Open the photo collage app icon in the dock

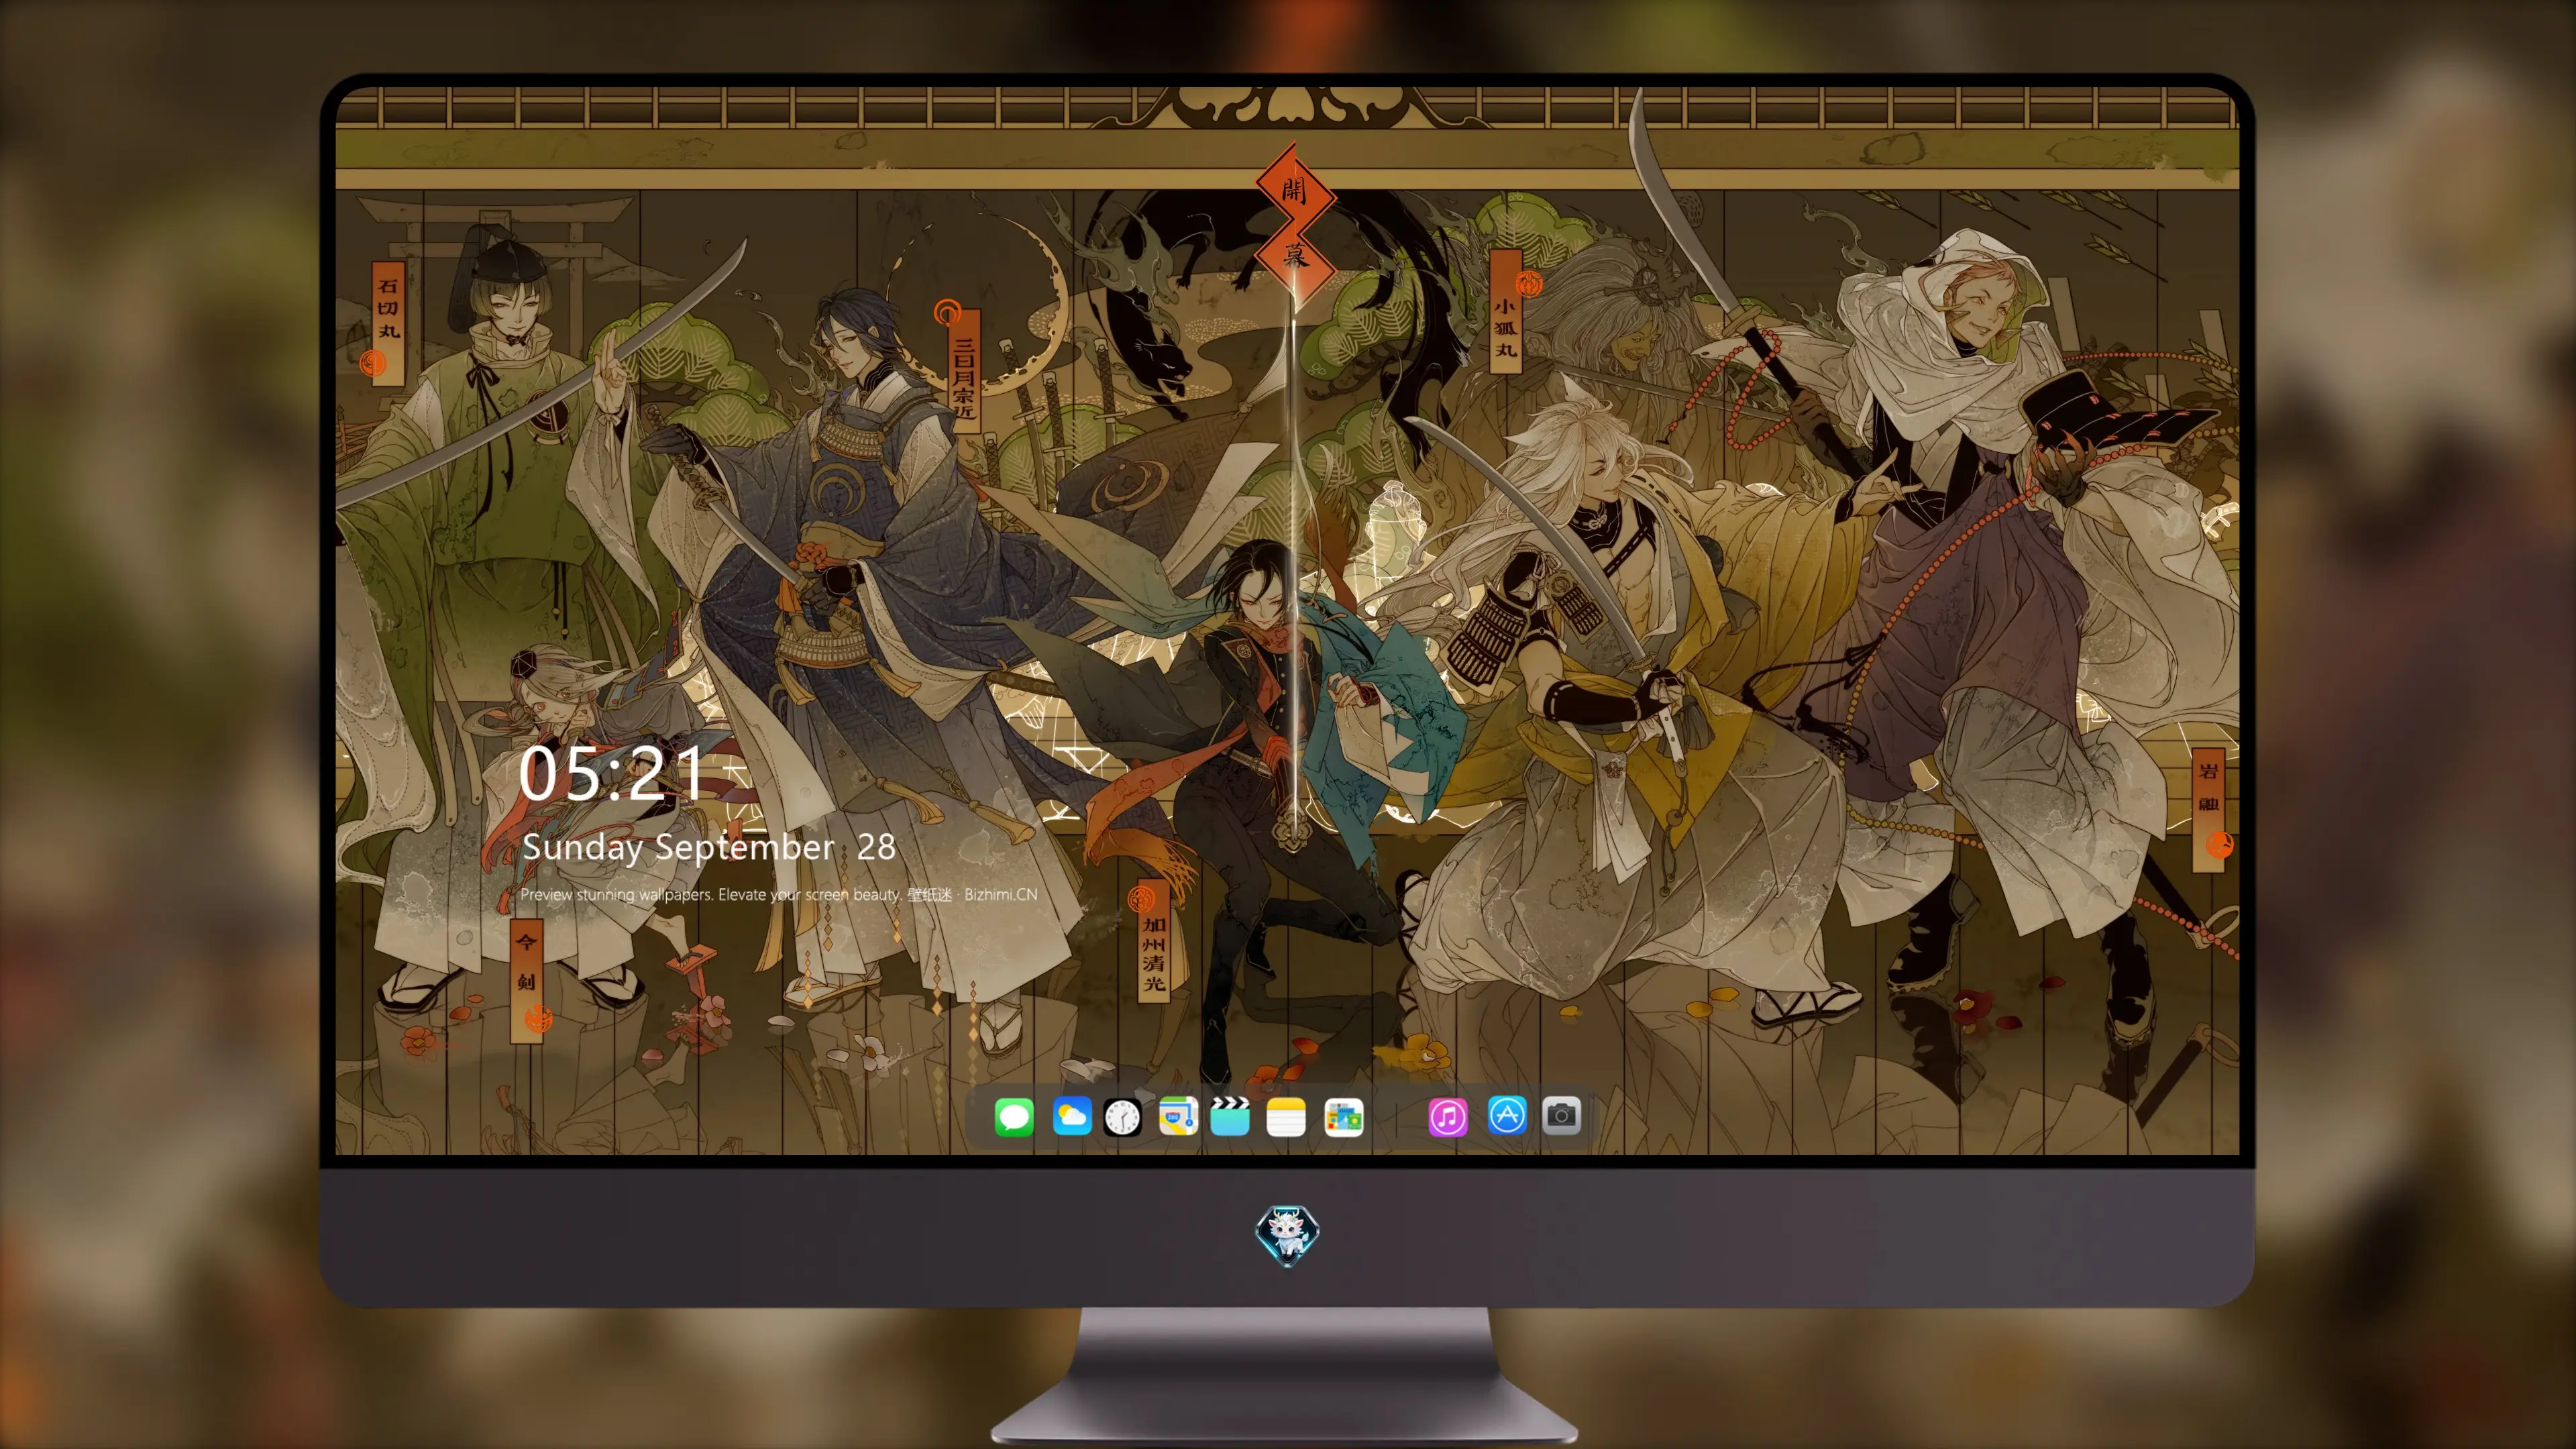click(1344, 1116)
